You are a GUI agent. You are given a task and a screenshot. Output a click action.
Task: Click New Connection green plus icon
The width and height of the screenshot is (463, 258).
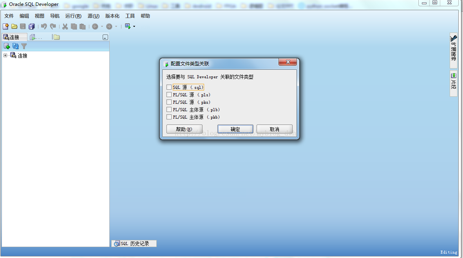coord(7,46)
